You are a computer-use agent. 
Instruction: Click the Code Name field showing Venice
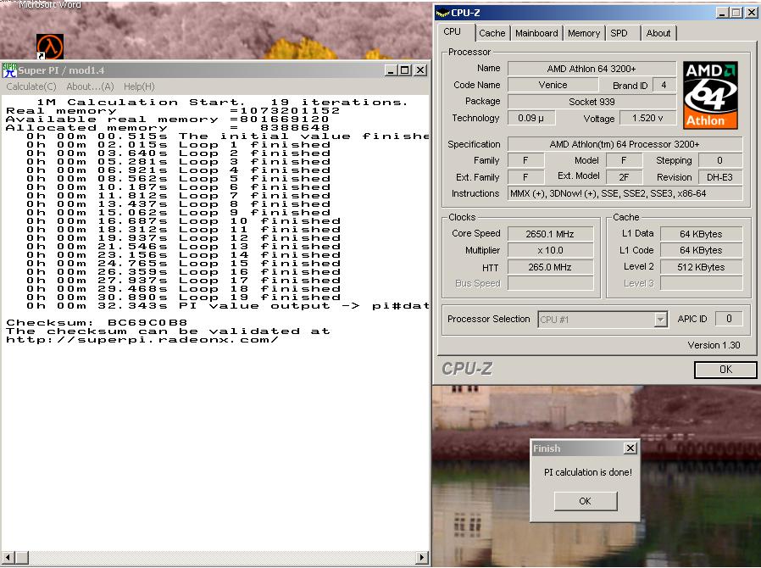(553, 85)
